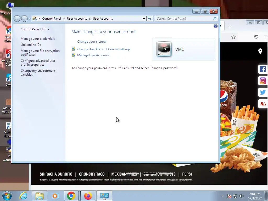Click Change your picture link

point(91,42)
